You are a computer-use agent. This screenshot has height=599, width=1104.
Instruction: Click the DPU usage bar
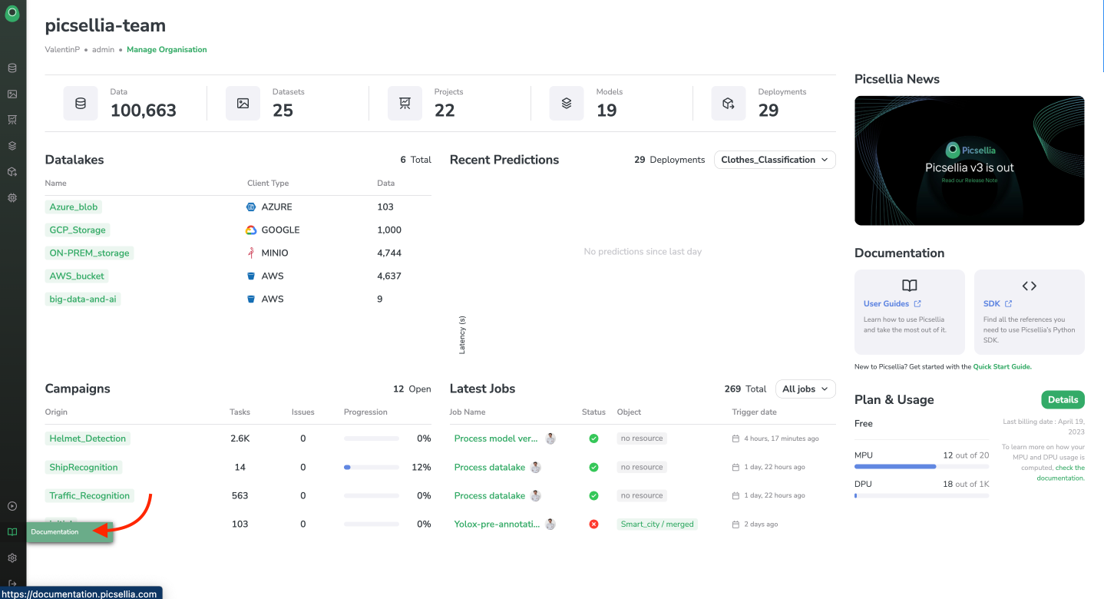pyautogui.click(x=921, y=495)
